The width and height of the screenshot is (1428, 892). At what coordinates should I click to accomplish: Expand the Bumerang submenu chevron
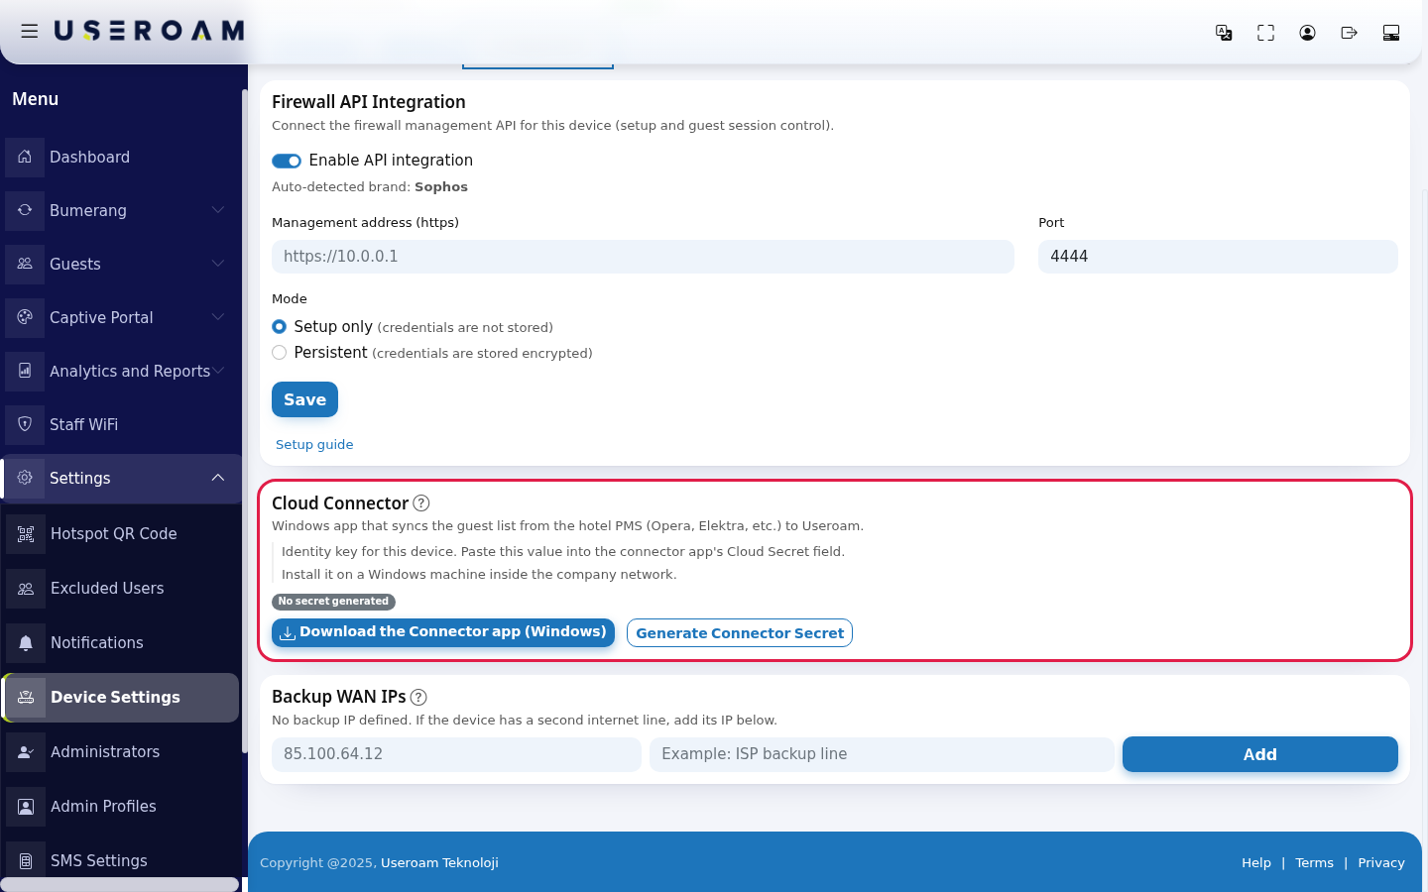pyautogui.click(x=218, y=210)
